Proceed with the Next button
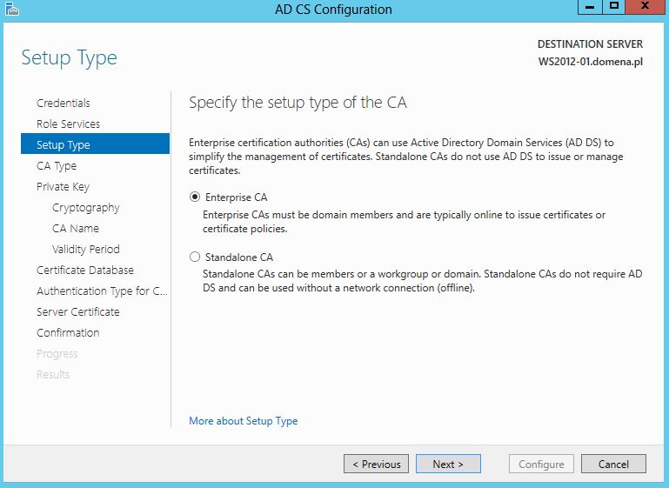Screen dimensions: 669x488 tap(448, 464)
